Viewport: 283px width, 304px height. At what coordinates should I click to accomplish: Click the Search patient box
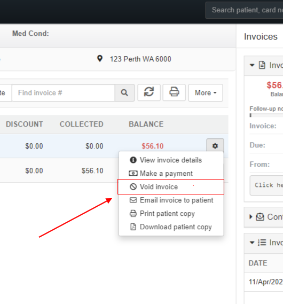(x=245, y=10)
